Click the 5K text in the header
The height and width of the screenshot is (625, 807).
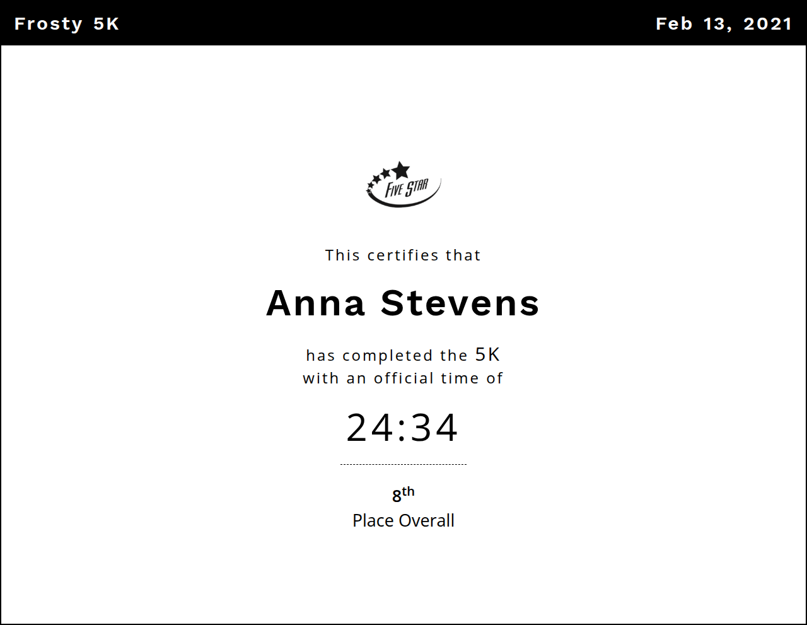(106, 24)
